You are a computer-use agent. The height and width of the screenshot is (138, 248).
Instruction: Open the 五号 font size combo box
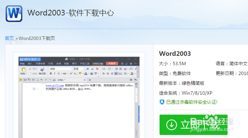pos(79,69)
